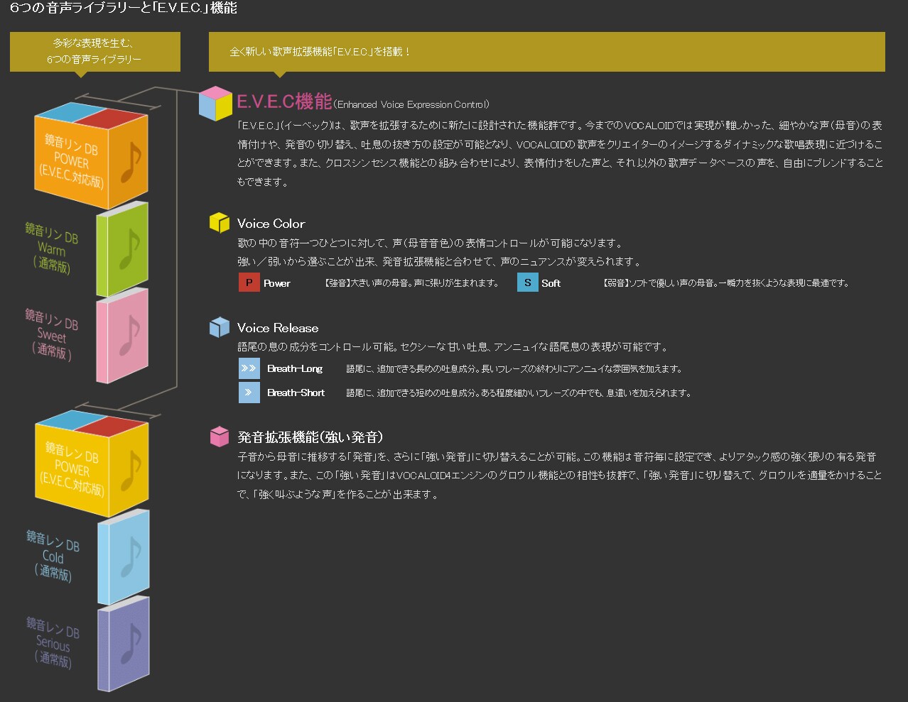The width and height of the screenshot is (908, 702).
Task: Click the red P Power icon
Action: [x=249, y=283]
